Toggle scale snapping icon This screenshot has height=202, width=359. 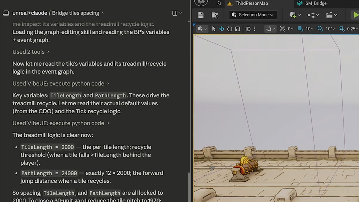coord(342,29)
